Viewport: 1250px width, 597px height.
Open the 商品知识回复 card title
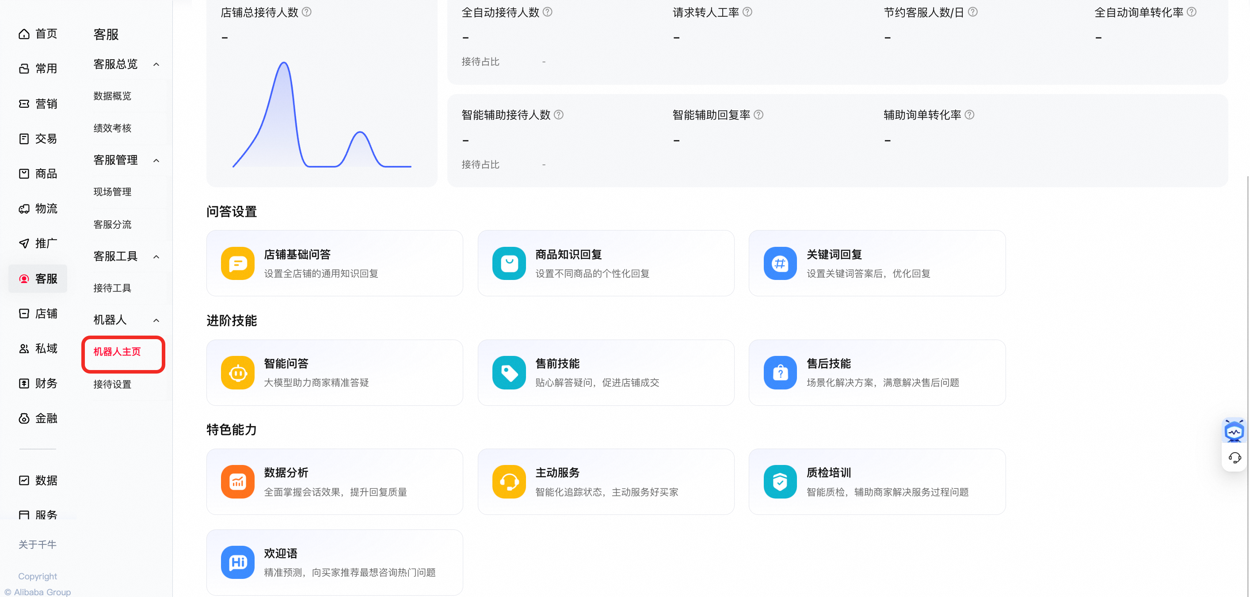tap(568, 254)
